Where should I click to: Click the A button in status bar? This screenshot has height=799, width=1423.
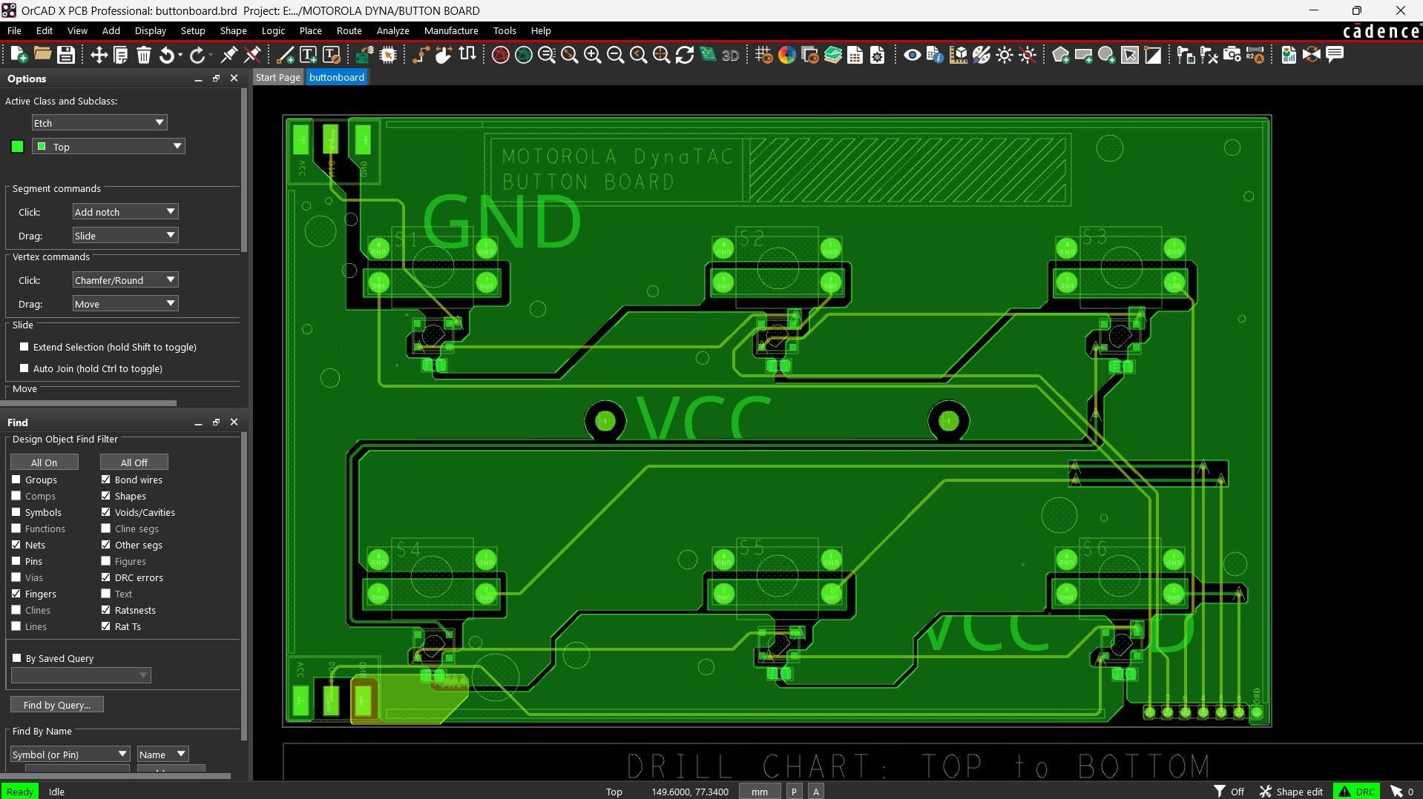click(816, 792)
